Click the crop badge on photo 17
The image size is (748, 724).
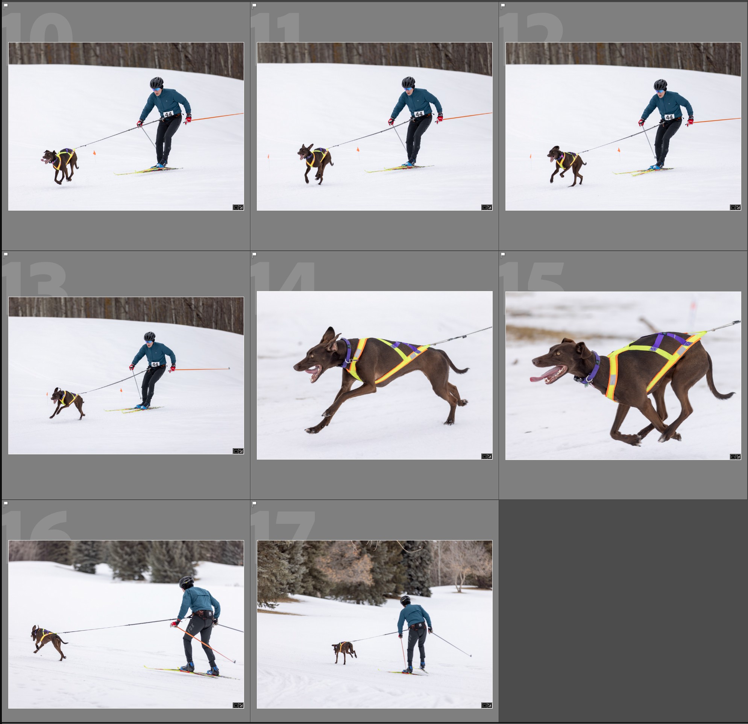484,705
